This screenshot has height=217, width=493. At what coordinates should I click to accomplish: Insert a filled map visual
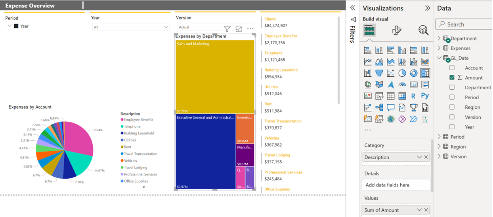click(x=379, y=85)
